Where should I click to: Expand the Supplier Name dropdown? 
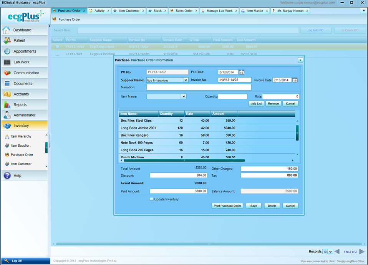[x=186, y=80]
